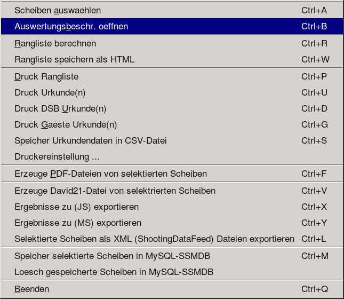
Task: Choose 'Speicher Urkundendaten in CSV-Datei'
Action: pyautogui.click(x=91, y=140)
